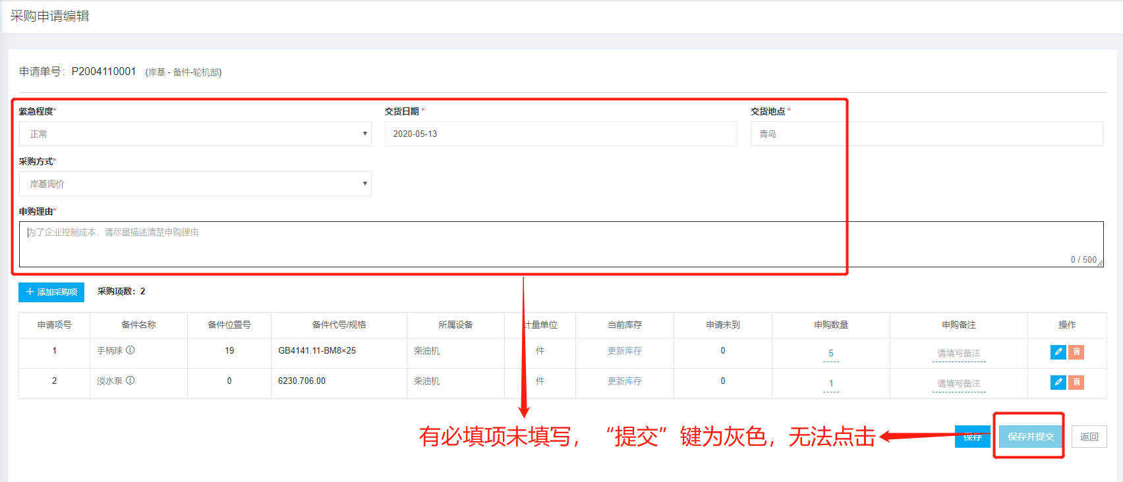Show info icon next to 淡水泵
The height and width of the screenshot is (482, 1123).
click(130, 381)
